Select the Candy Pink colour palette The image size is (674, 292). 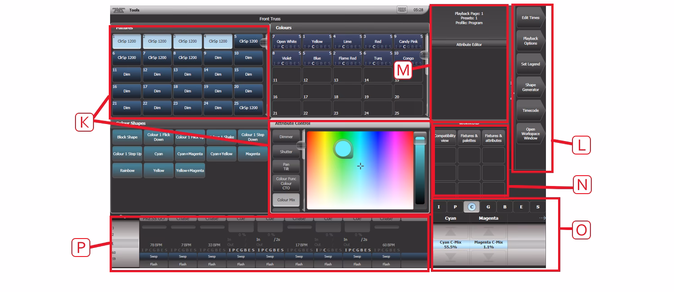point(408,41)
